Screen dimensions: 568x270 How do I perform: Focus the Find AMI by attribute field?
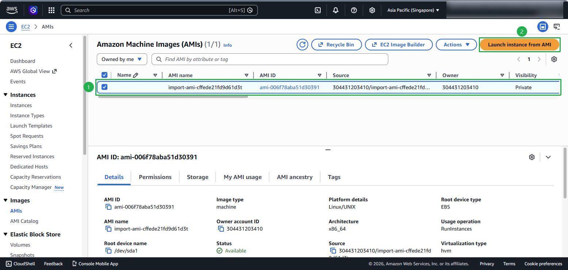click(270, 59)
